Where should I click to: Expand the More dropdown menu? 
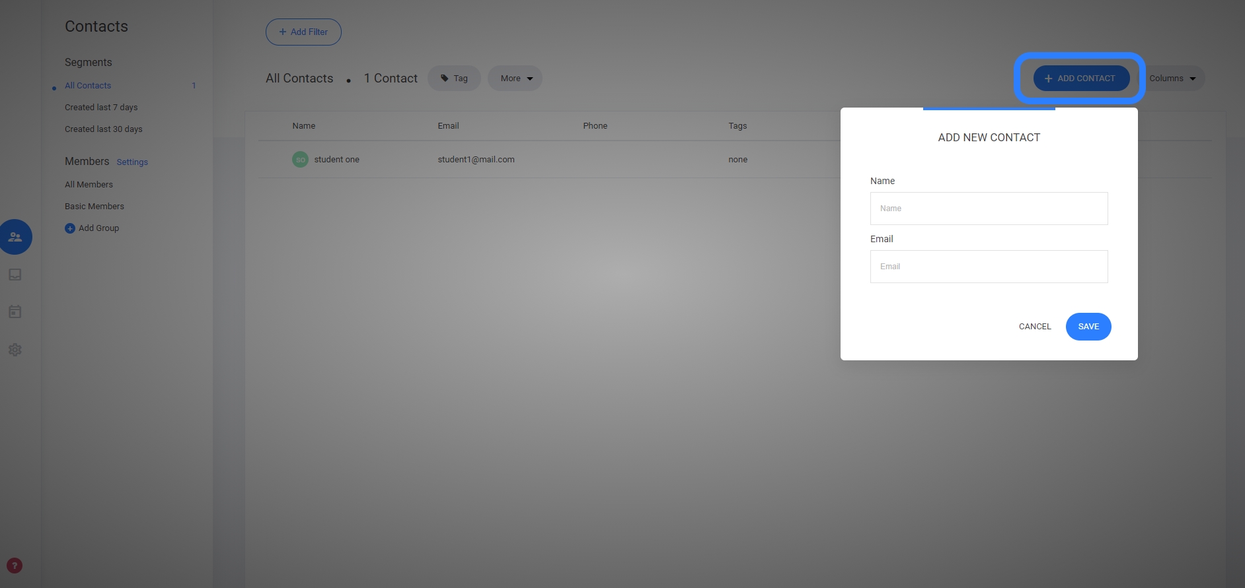click(x=515, y=79)
